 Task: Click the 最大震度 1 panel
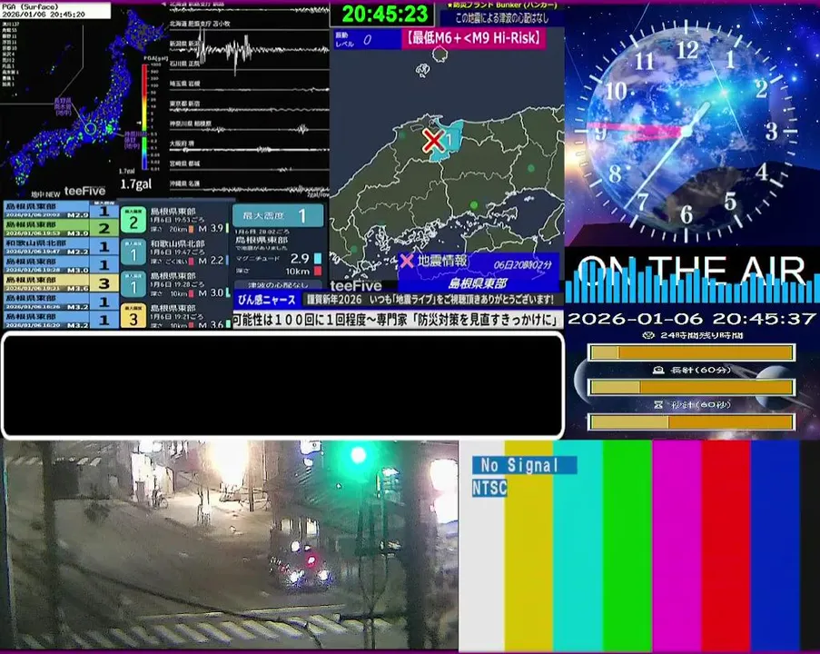(x=278, y=215)
